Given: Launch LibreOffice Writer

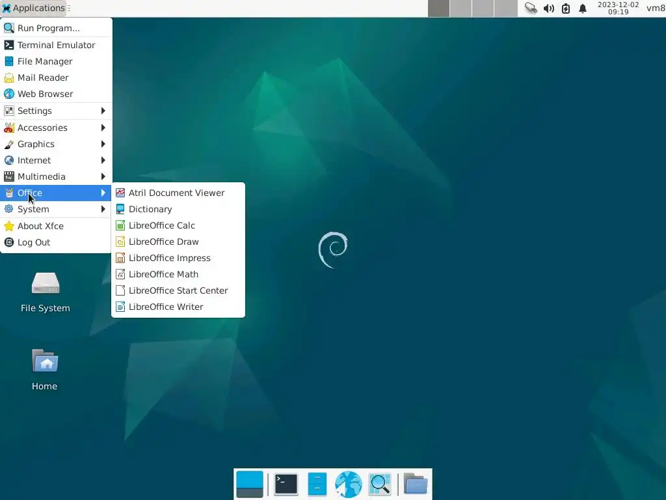Looking at the screenshot, I should [178, 307].
